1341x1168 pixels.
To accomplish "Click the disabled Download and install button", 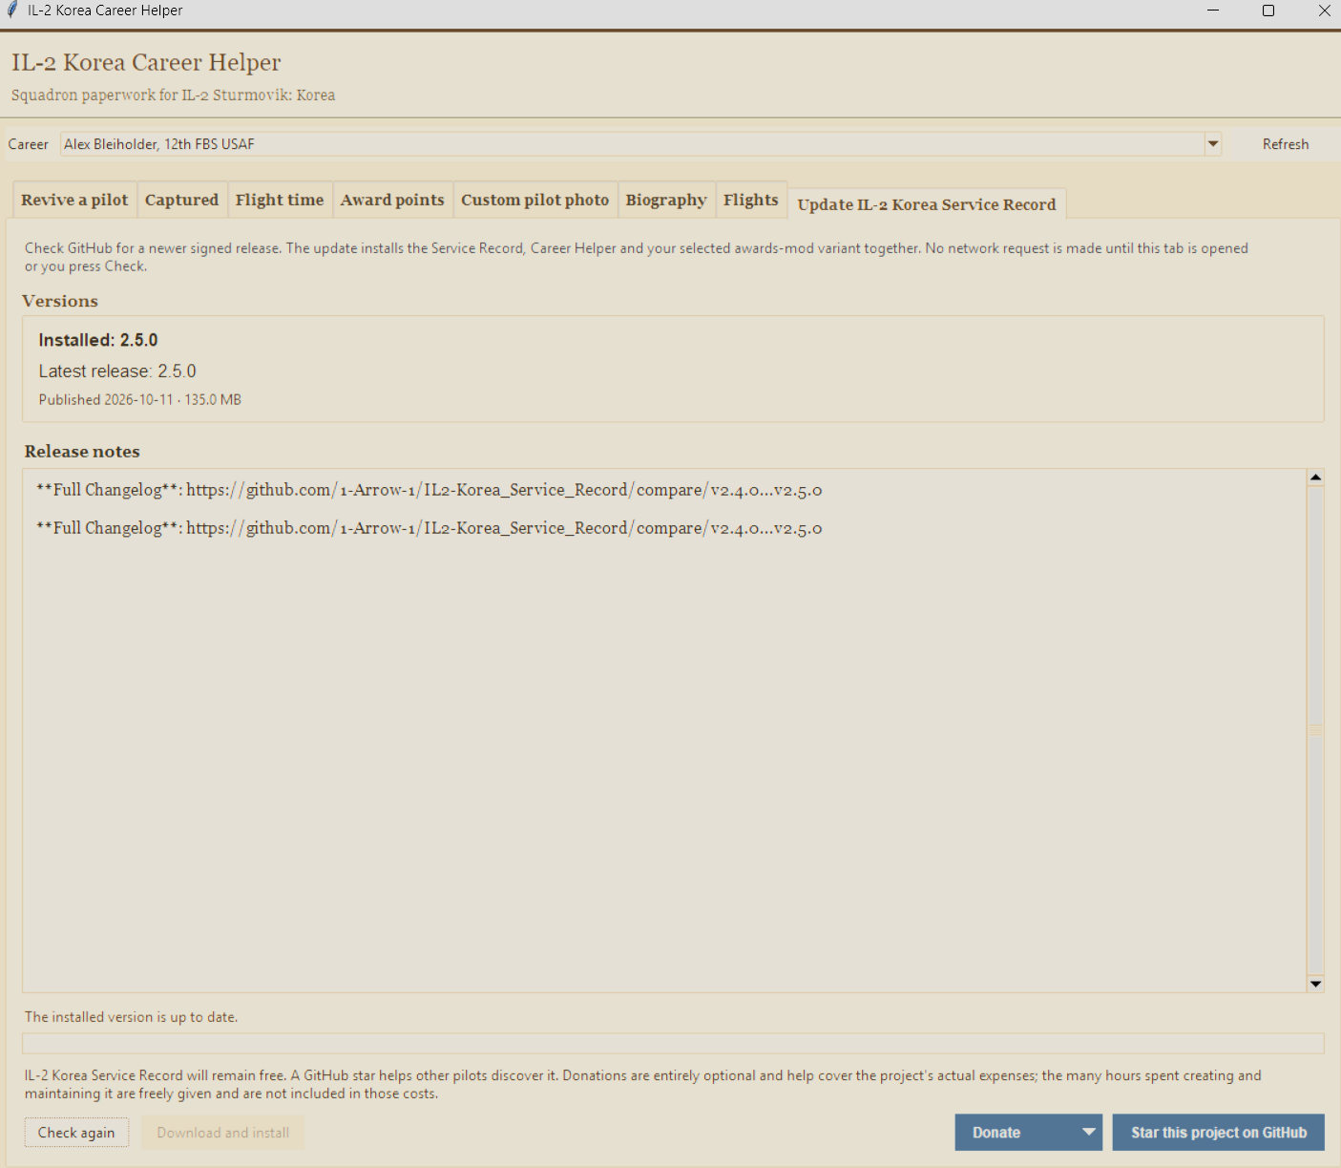I will pyautogui.click(x=223, y=1133).
